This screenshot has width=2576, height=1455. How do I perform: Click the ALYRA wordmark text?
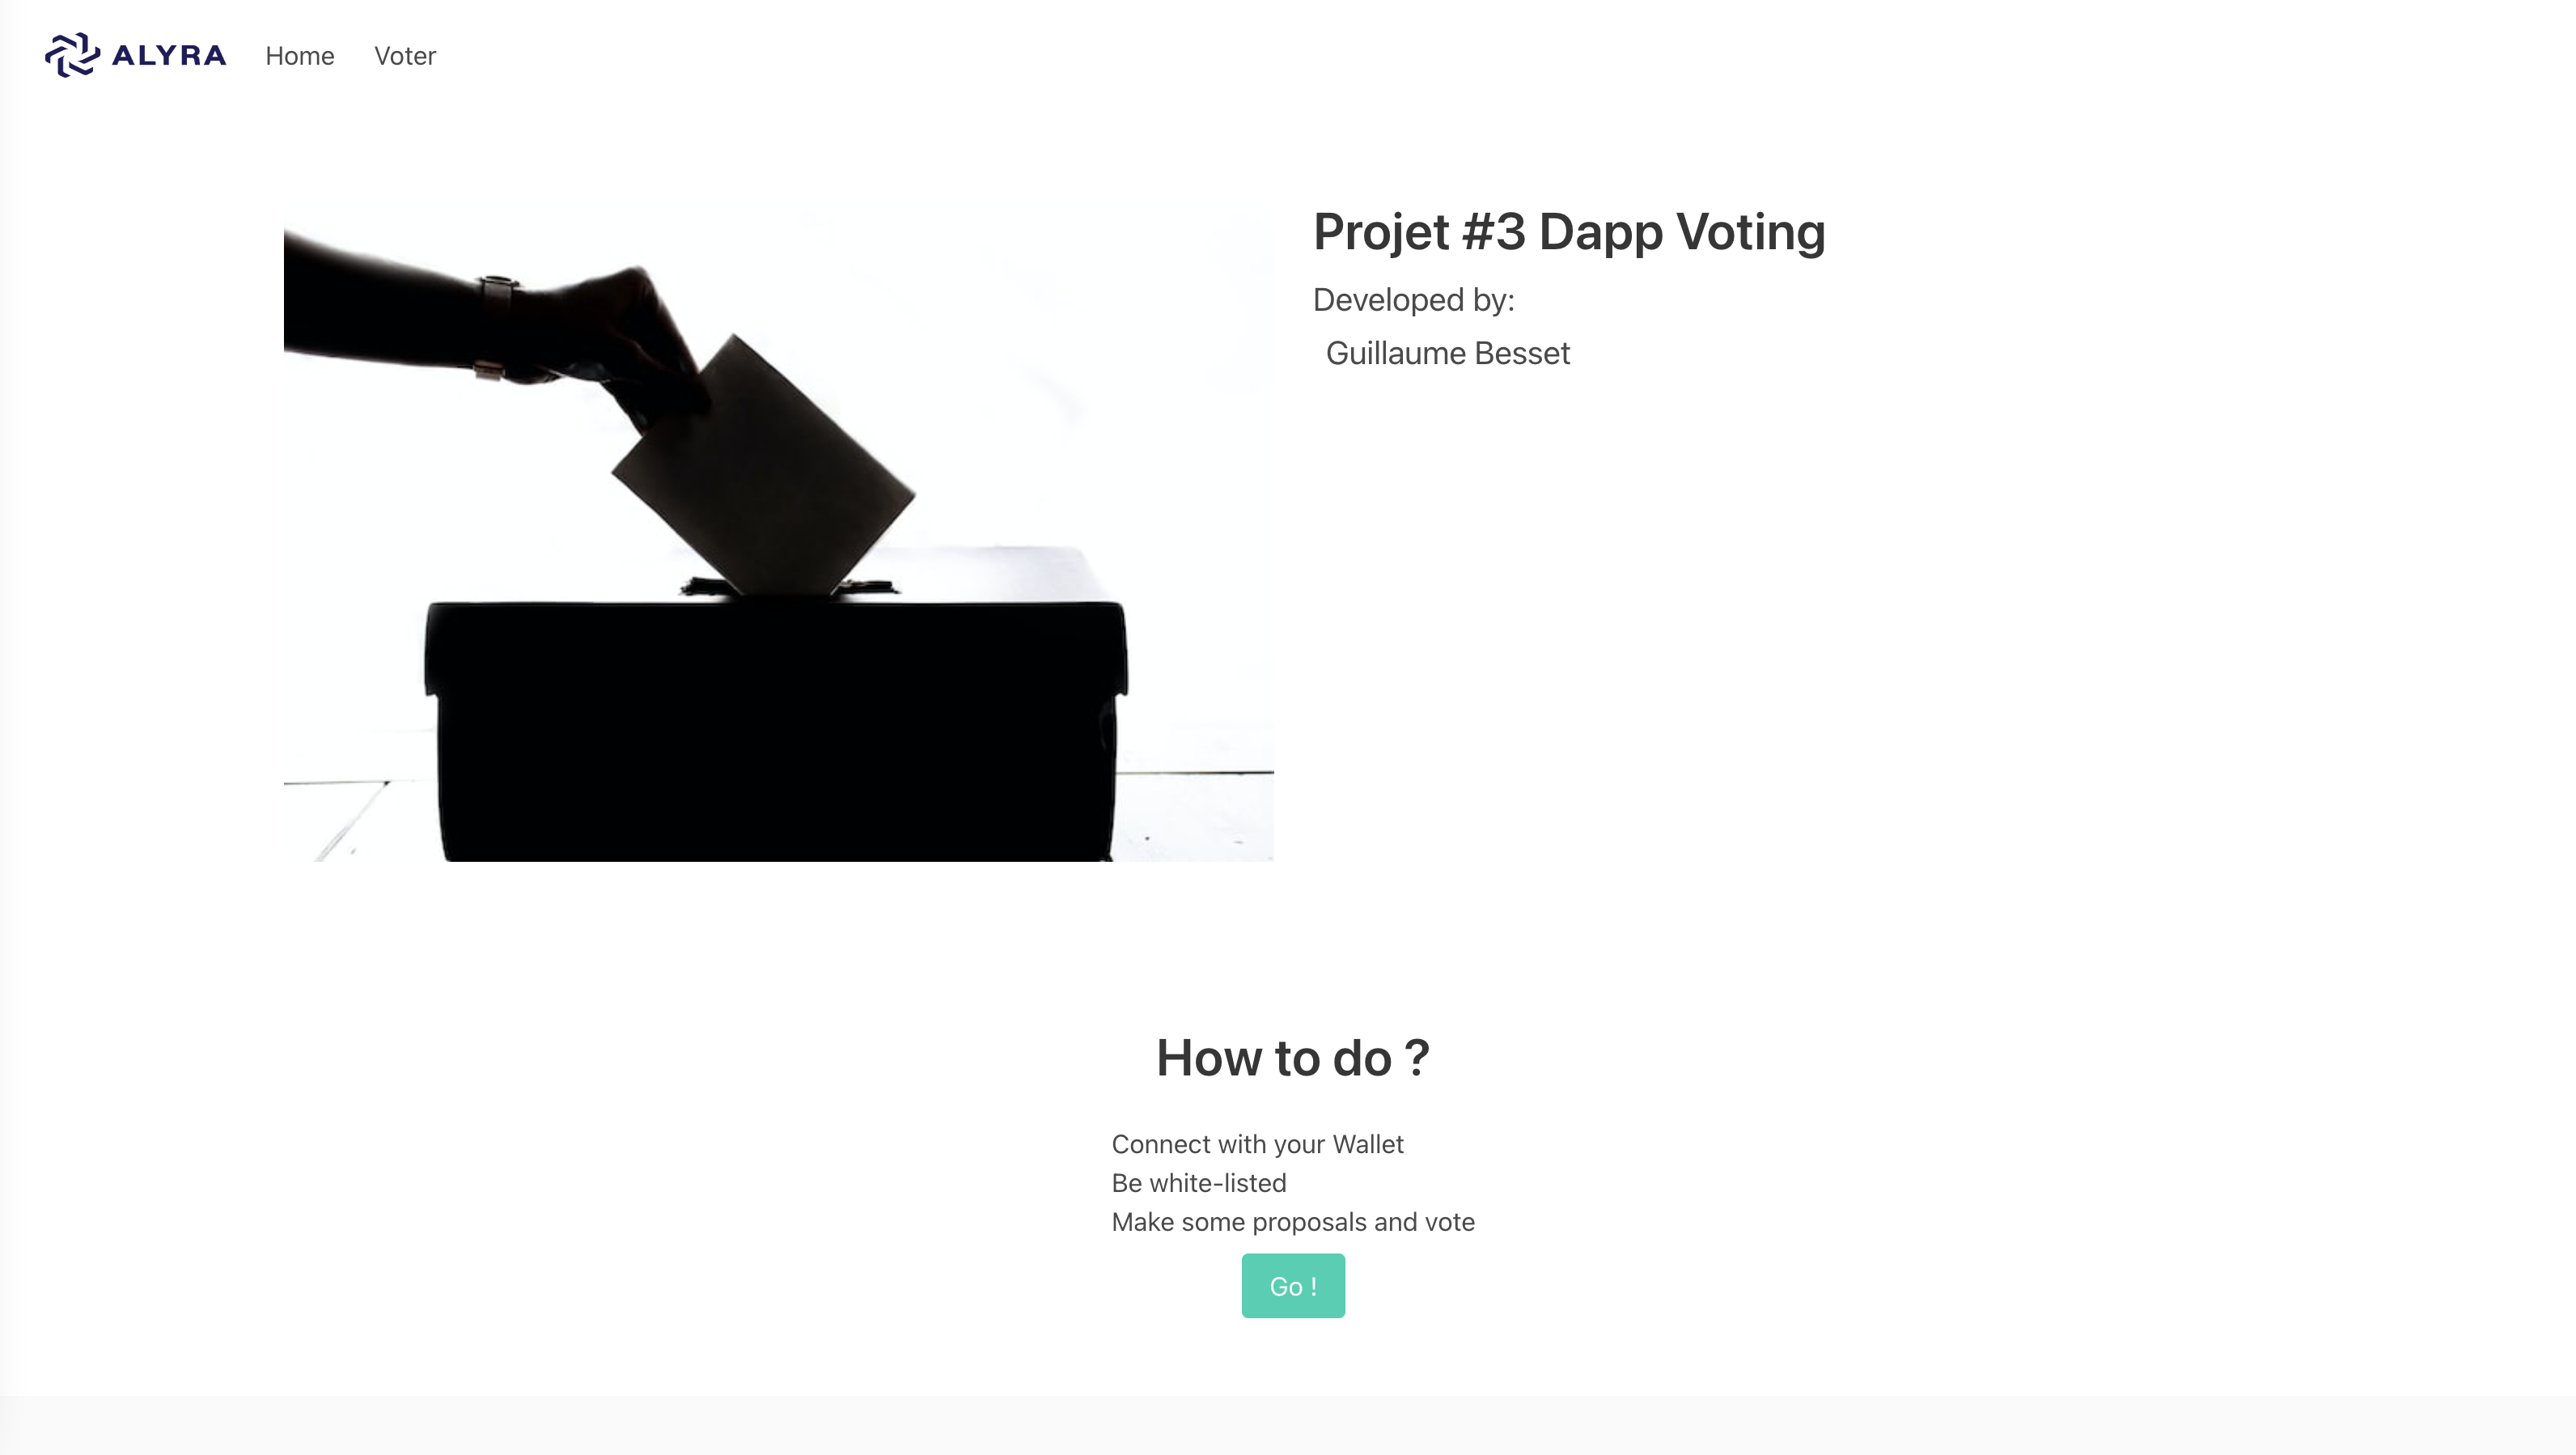point(169,56)
